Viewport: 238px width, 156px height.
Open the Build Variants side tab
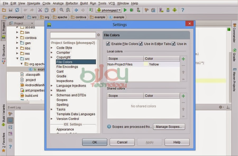coord(3,115)
